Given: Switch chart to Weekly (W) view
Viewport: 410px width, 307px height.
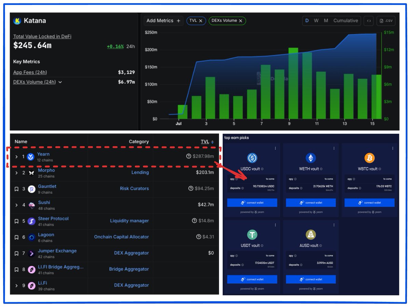Looking at the screenshot, I should click(x=316, y=21).
